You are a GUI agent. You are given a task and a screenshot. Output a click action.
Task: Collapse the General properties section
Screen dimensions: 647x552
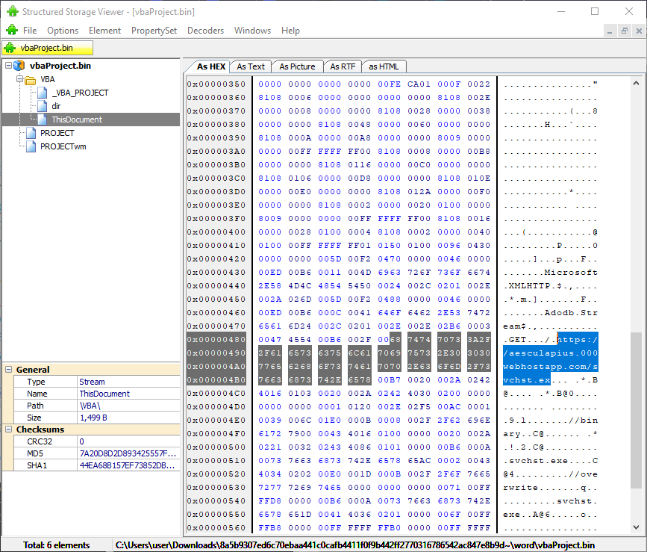click(8, 370)
